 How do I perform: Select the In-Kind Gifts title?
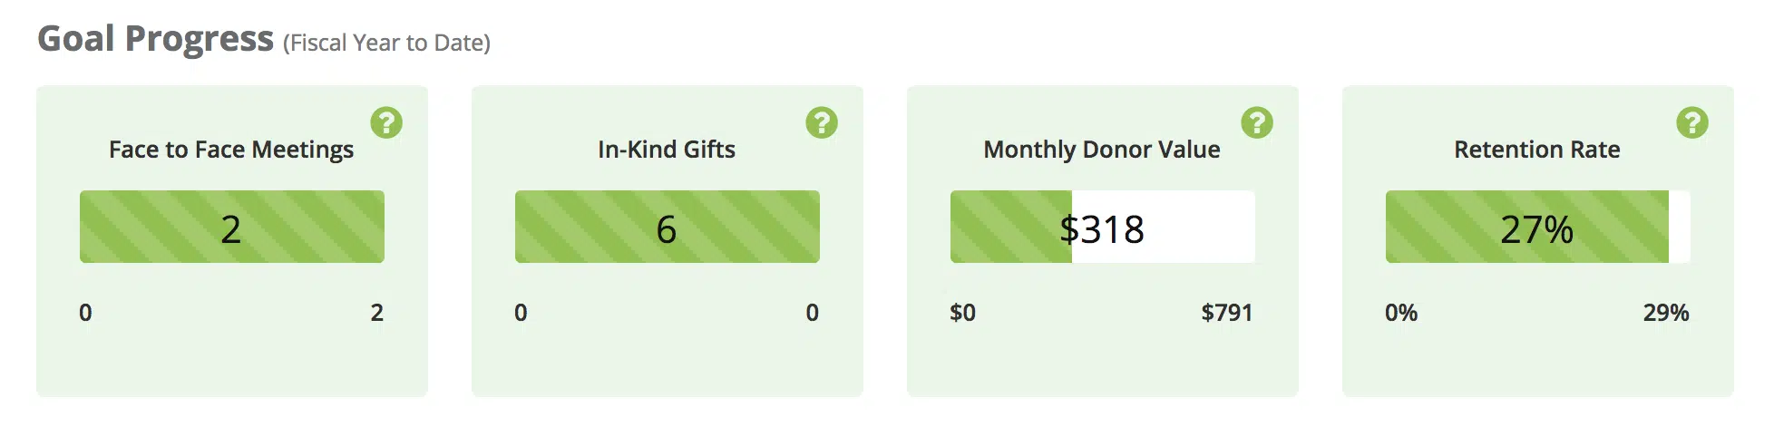tap(667, 150)
